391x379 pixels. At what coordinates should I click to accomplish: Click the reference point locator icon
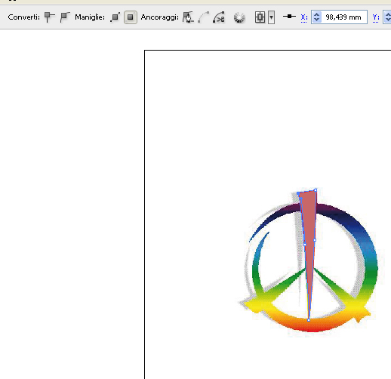point(289,17)
